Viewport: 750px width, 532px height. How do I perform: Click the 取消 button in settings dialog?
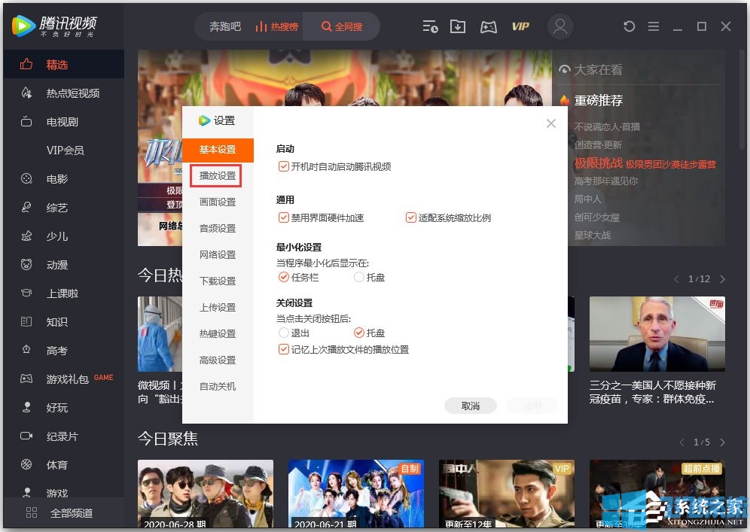(x=470, y=405)
